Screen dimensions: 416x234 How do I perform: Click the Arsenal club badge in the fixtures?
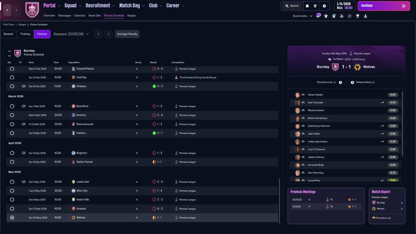73,209
